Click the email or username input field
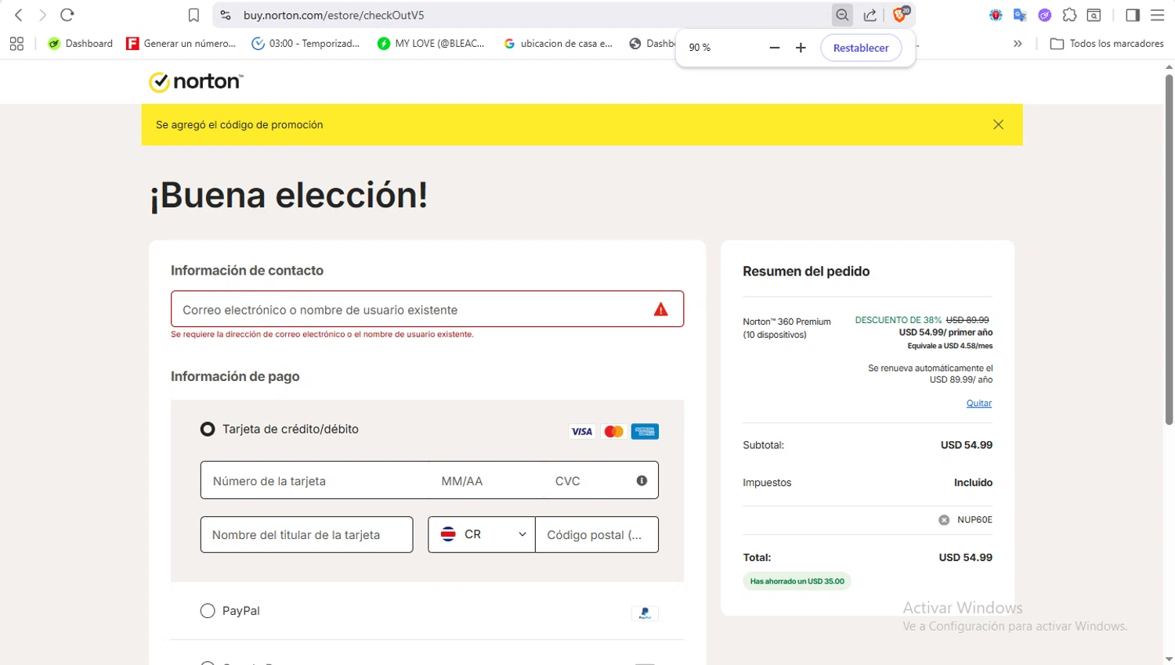1175x665 pixels. pyautogui.click(x=427, y=309)
